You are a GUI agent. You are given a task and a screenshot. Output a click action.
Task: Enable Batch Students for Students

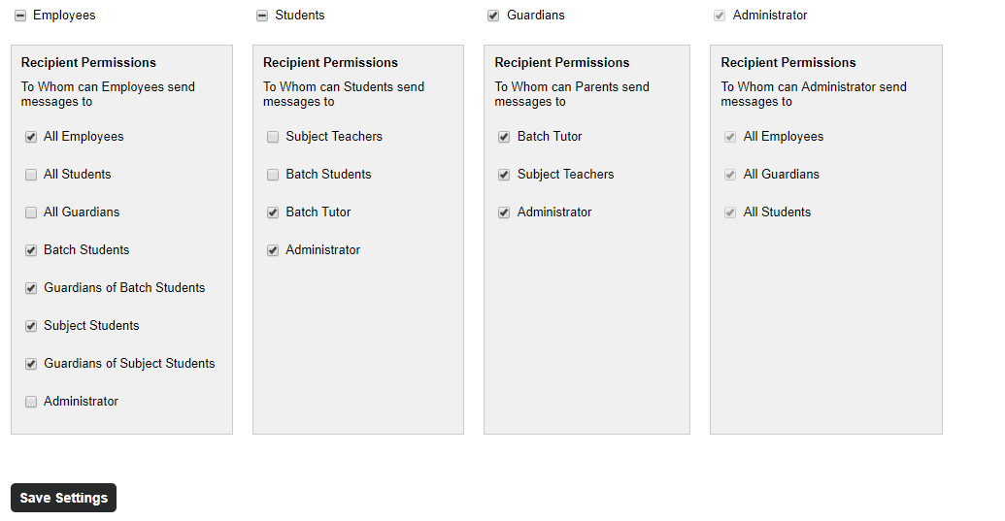tap(273, 175)
